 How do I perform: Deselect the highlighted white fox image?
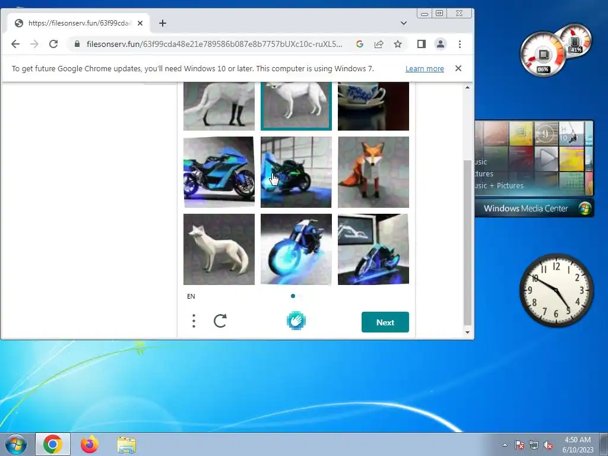point(296,106)
